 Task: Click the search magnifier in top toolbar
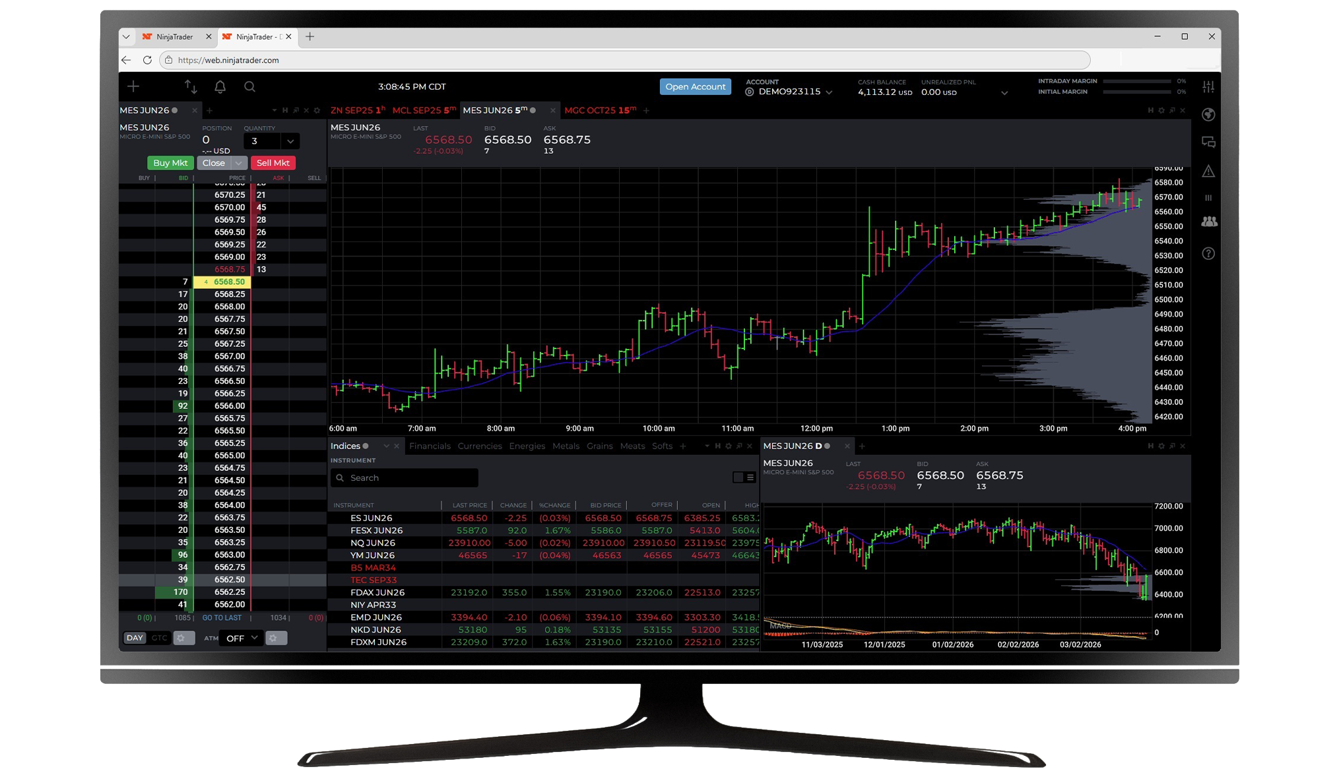click(x=249, y=86)
